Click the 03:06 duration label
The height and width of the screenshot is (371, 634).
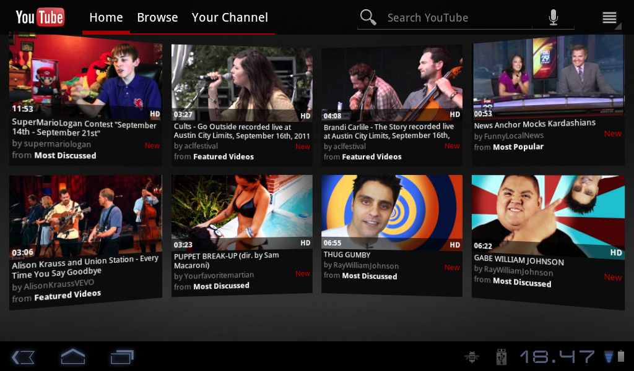click(x=23, y=253)
